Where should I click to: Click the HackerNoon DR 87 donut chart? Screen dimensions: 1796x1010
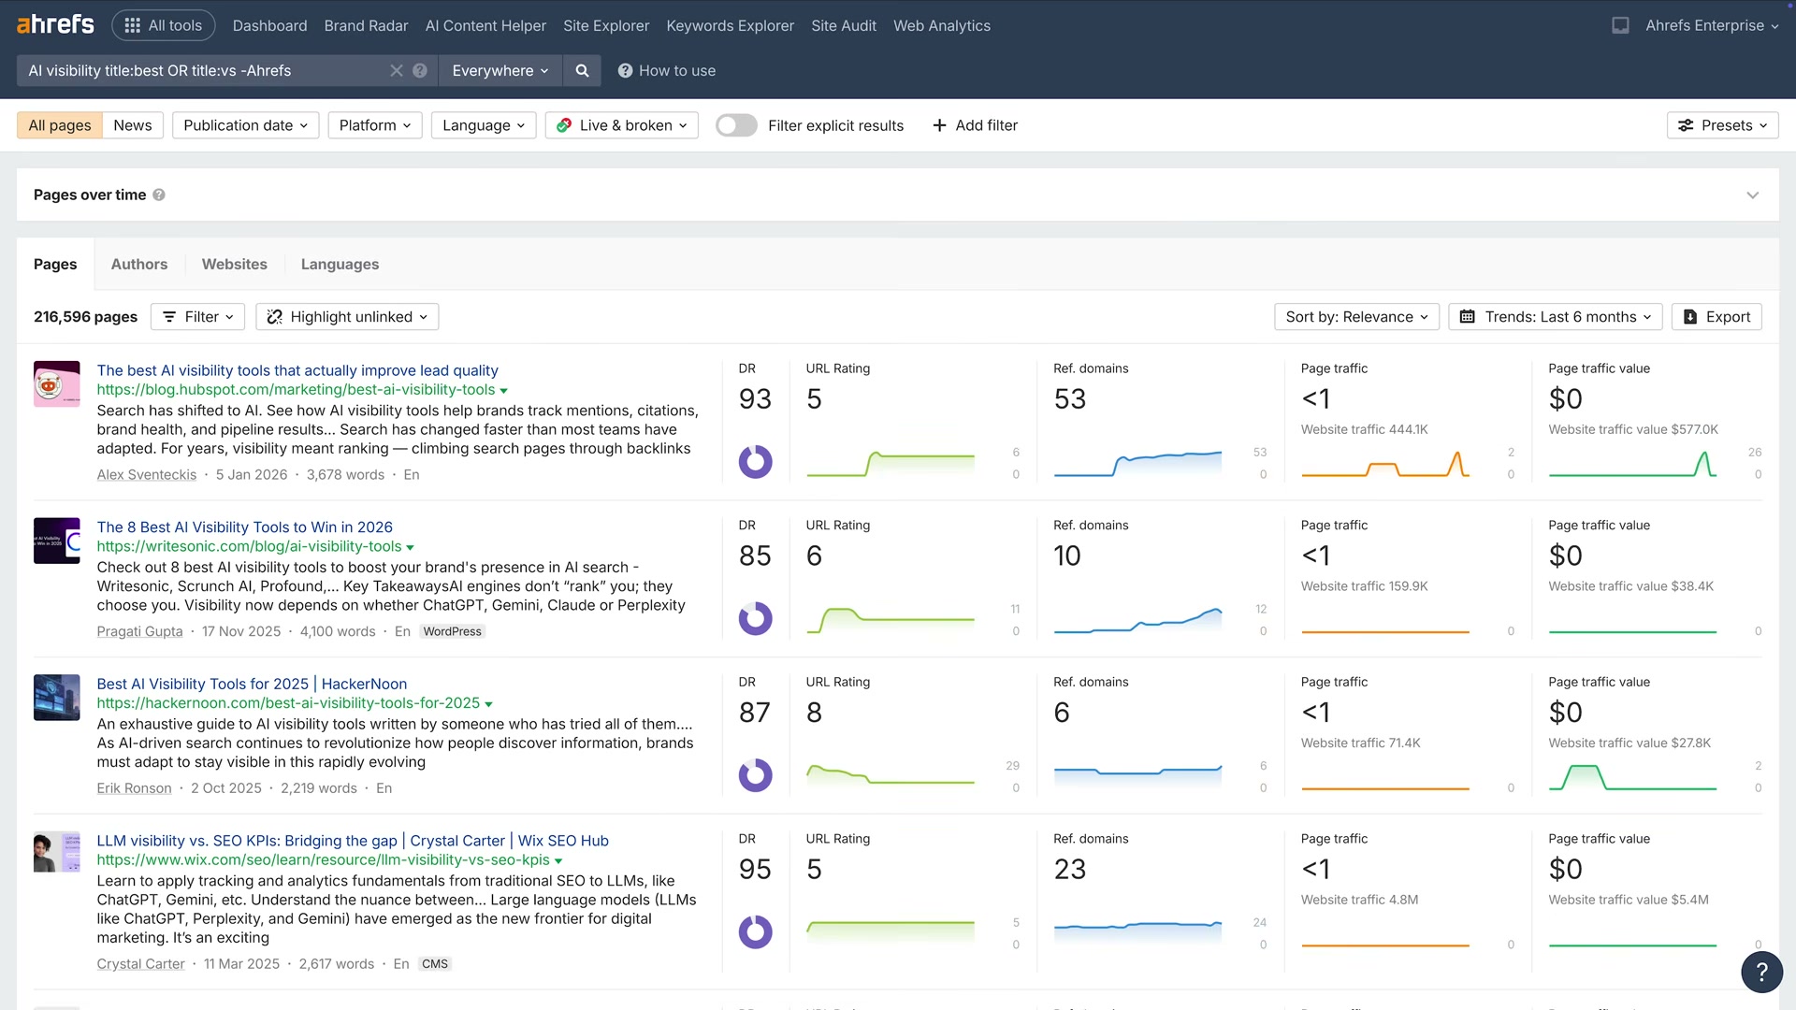[756, 775]
